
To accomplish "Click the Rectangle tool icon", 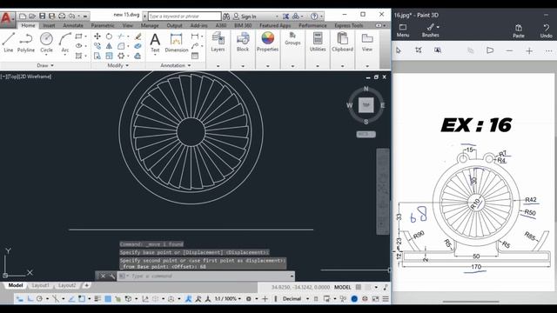I will coord(79,37).
